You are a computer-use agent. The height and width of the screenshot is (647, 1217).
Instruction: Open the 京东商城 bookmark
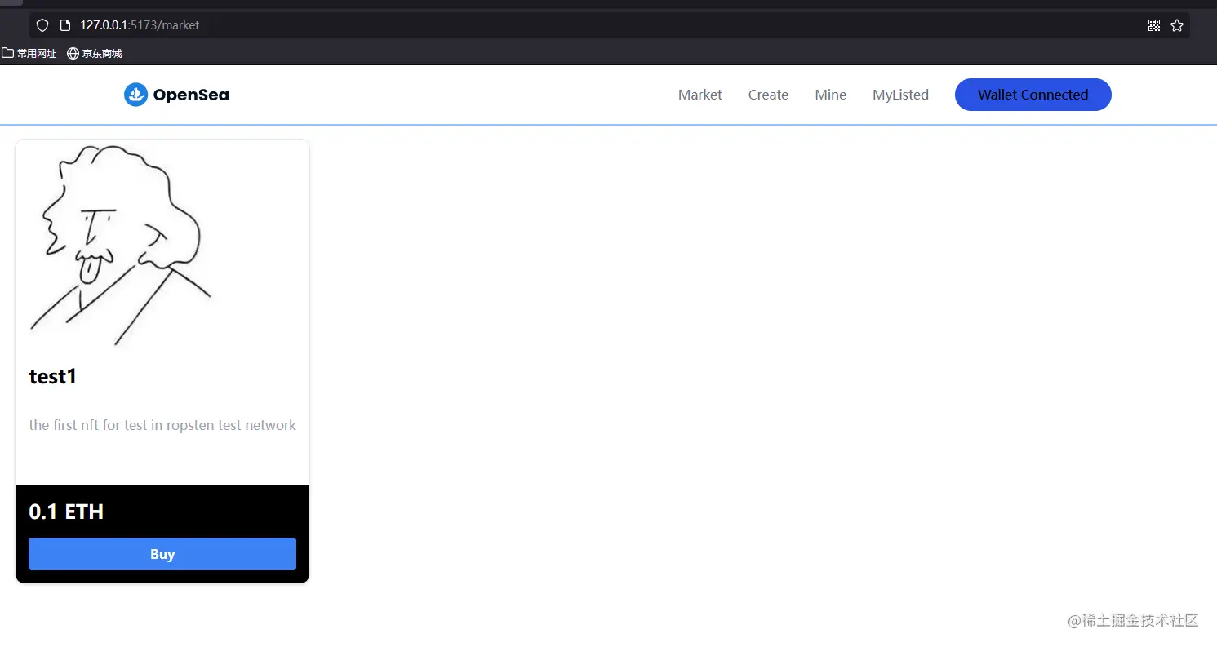click(x=95, y=54)
